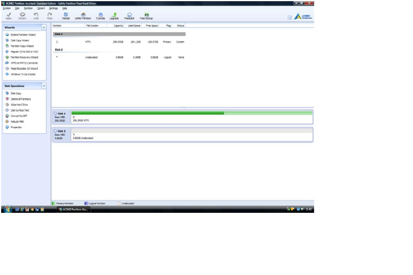The height and width of the screenshot is (275, 413).
Task: Click the None status cell
Action: click(x=181, y=58)
